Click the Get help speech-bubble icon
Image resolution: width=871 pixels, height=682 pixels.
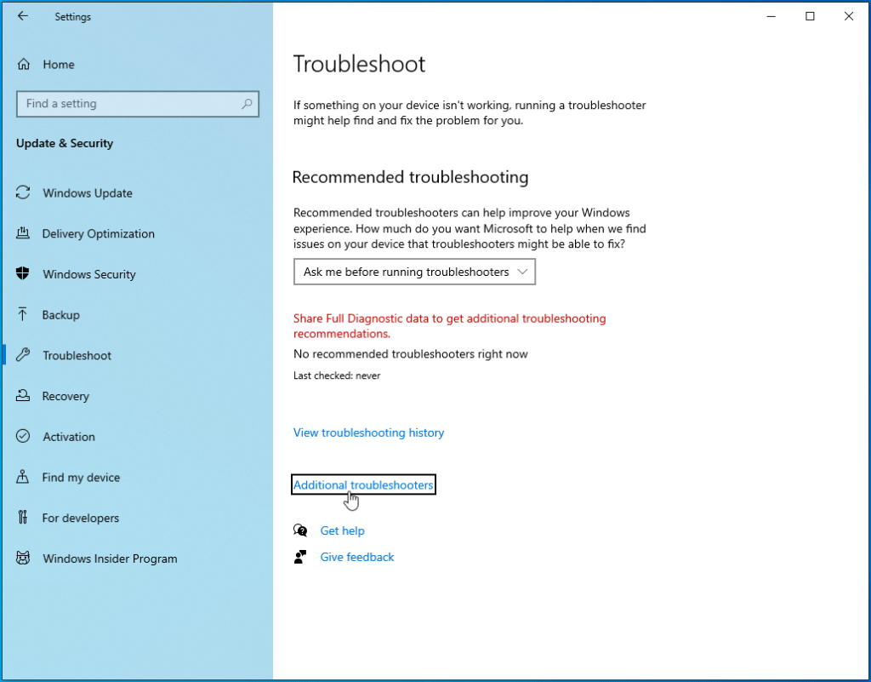pos(301,530)
